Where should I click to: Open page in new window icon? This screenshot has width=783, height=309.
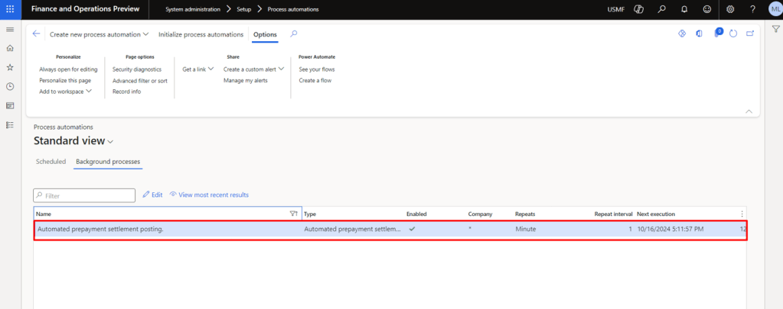click(750, 34)
